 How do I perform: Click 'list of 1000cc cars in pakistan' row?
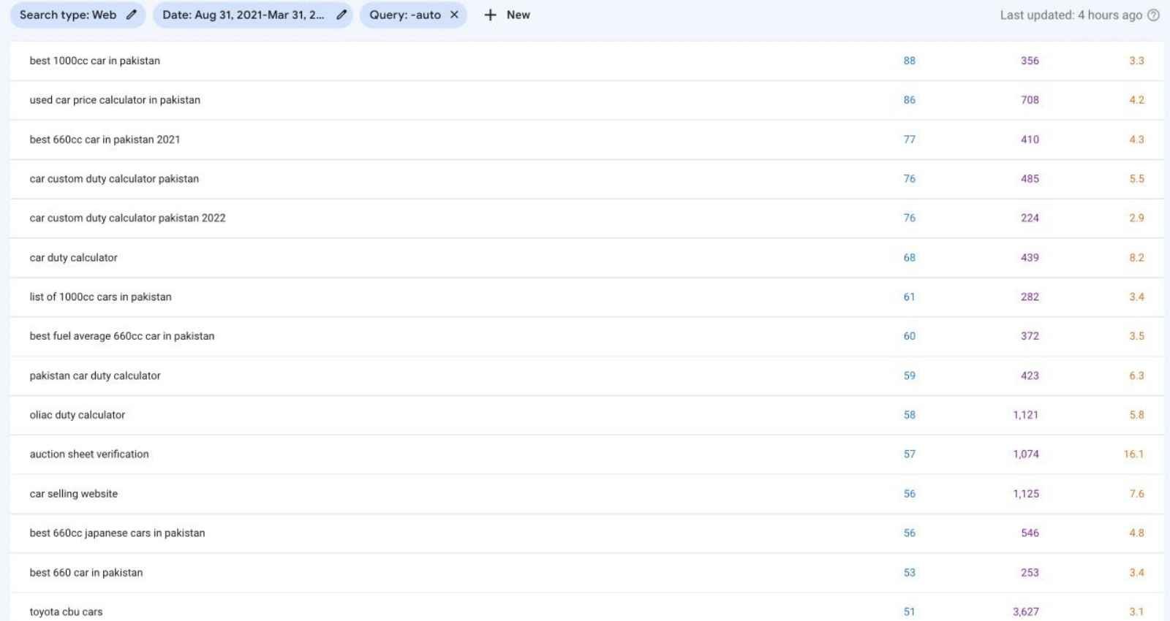point(100,297)
